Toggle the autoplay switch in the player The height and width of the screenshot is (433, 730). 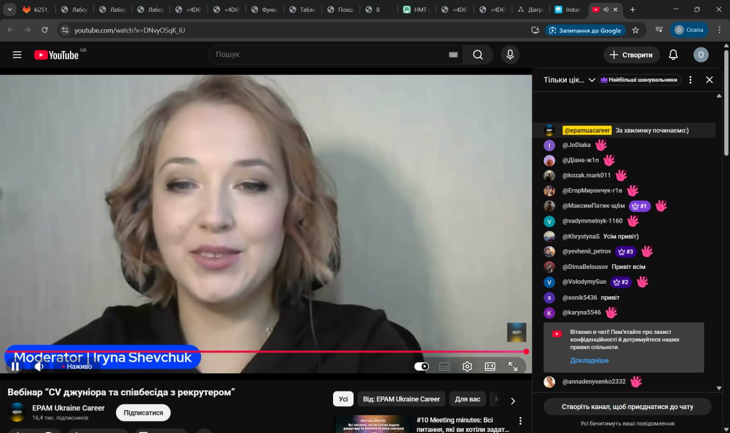click(x=421, y=366)
